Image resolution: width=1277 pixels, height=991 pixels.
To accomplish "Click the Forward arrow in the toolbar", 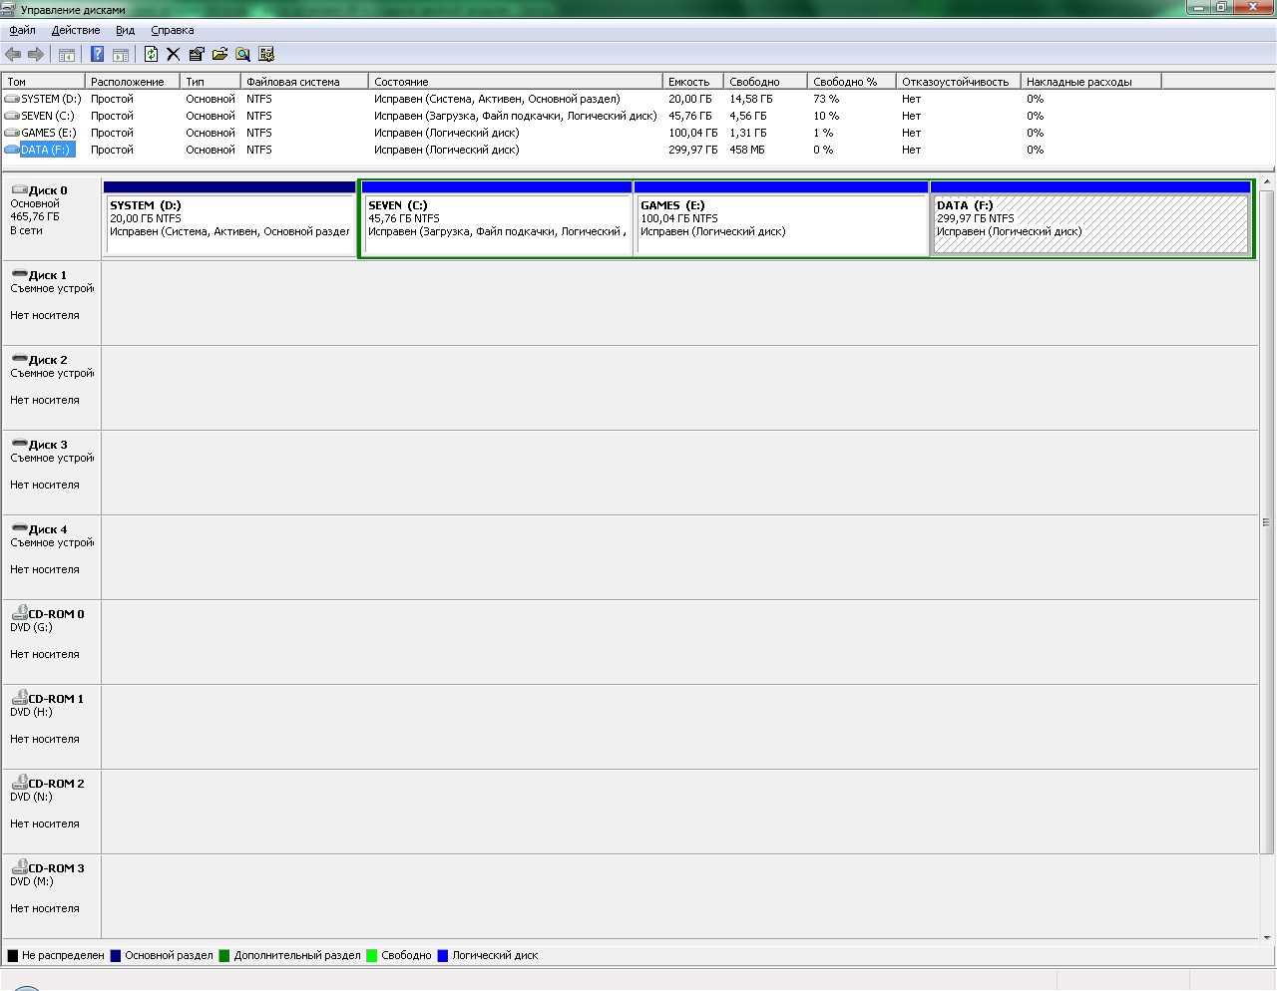I will [x=36, y=54].
